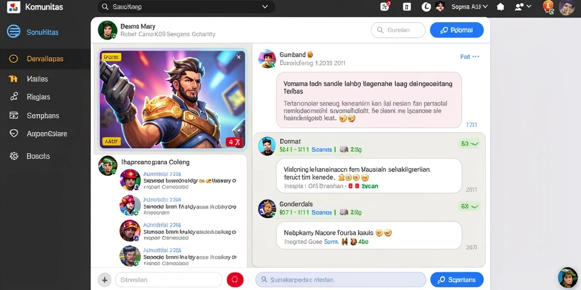Click the Surrakarpedac search field

coord(340,280)
